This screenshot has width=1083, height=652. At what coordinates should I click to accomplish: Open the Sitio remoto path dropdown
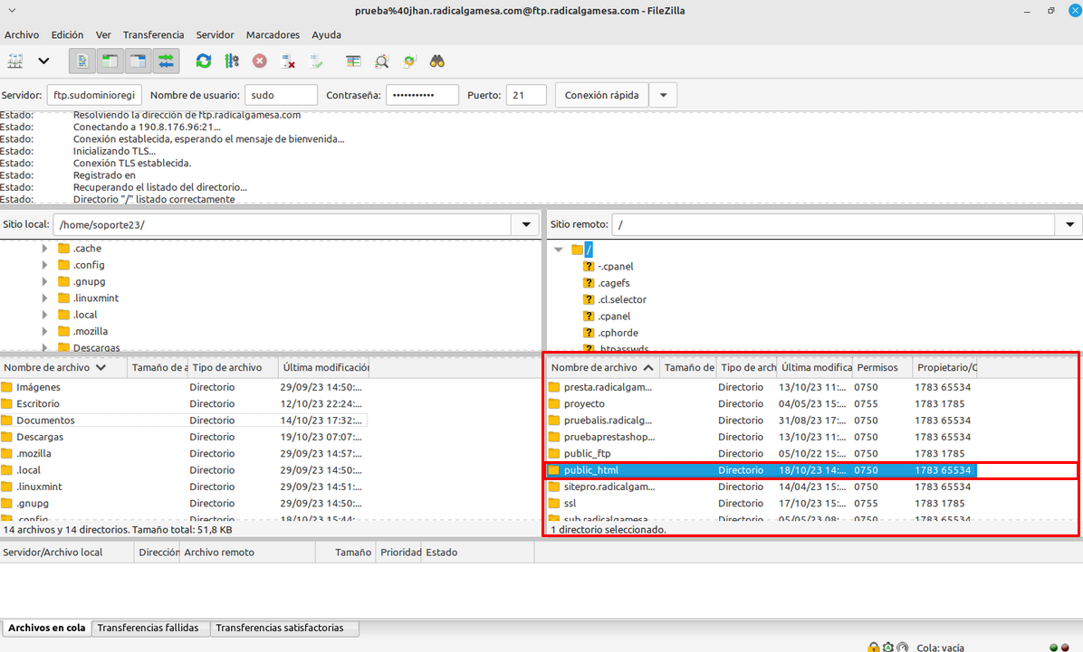(x=1069, y=225)
